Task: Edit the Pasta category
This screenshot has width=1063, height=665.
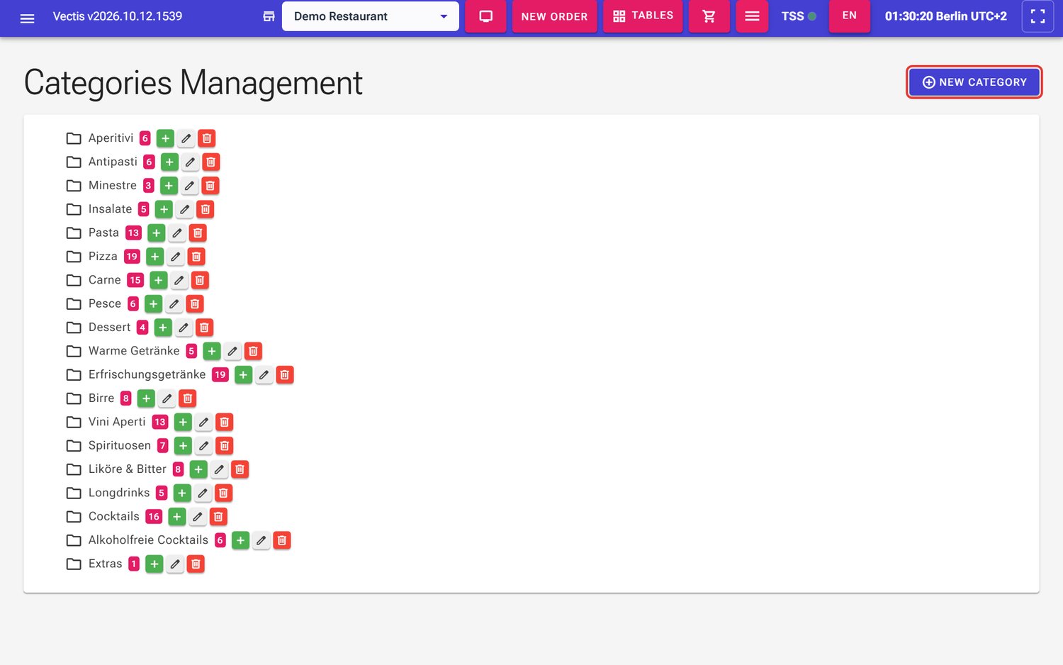Action: (x=177, y=233)
